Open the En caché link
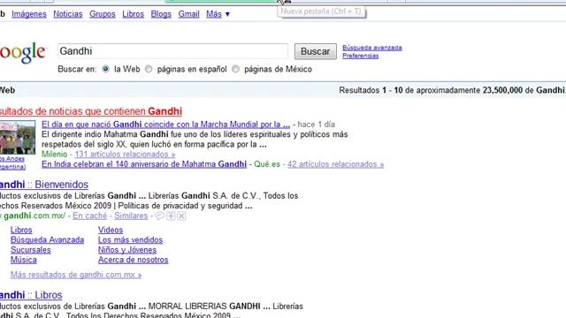 tap(90, 216)
